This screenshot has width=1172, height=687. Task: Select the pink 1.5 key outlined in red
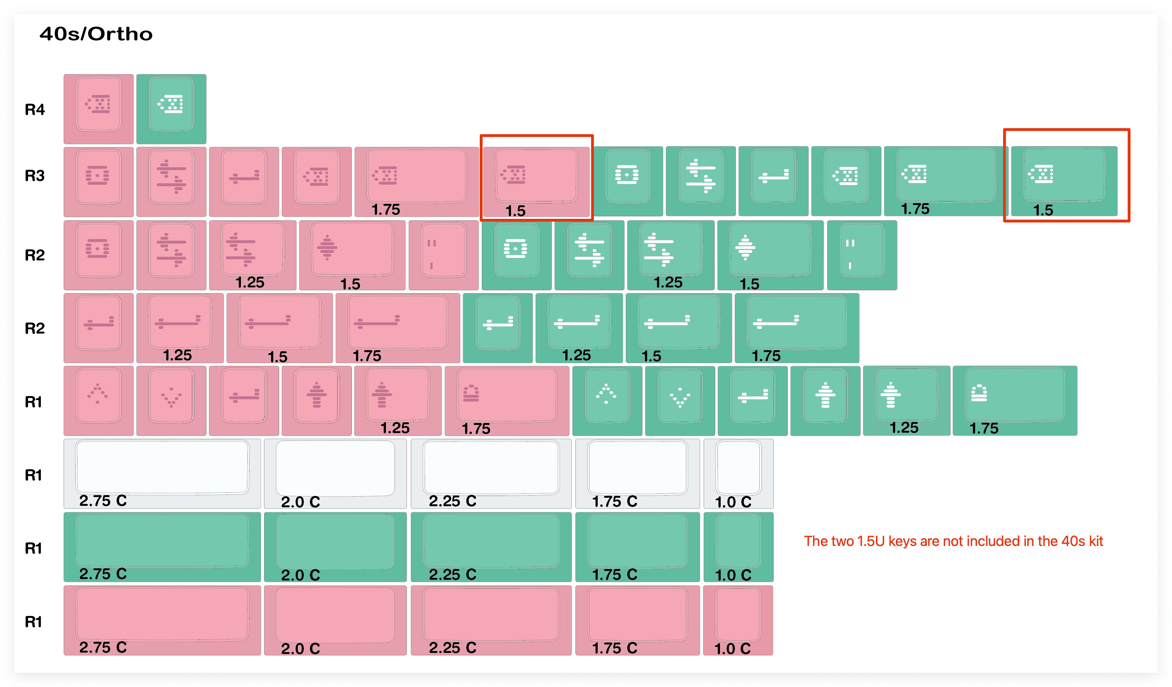pos(536,182)
